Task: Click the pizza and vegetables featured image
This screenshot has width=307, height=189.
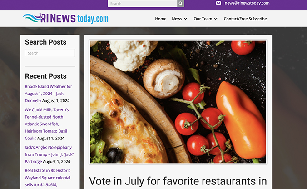Action: point(178,102)
